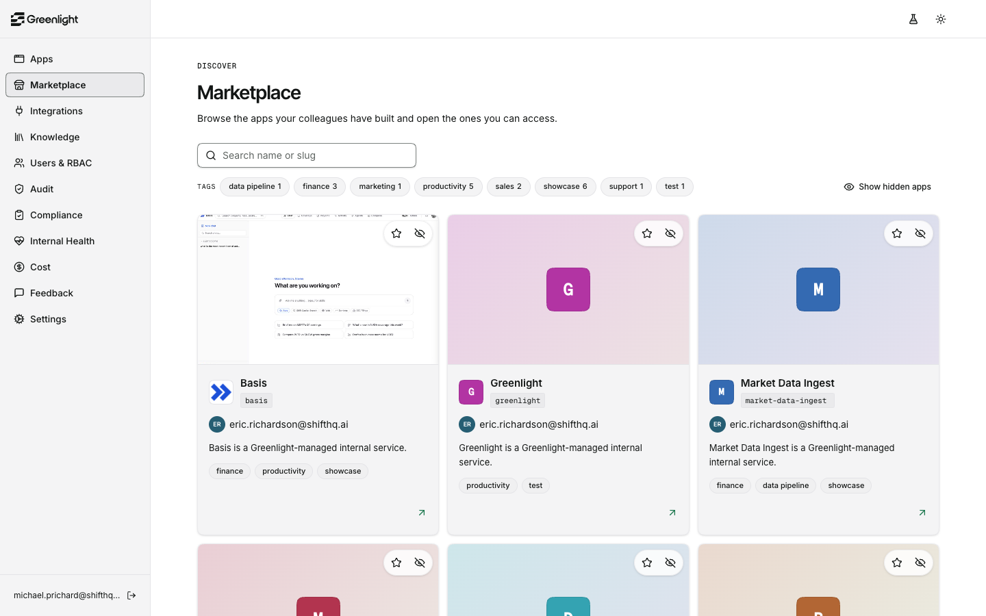
Task: Open the Feedback page
Action: 75,293
